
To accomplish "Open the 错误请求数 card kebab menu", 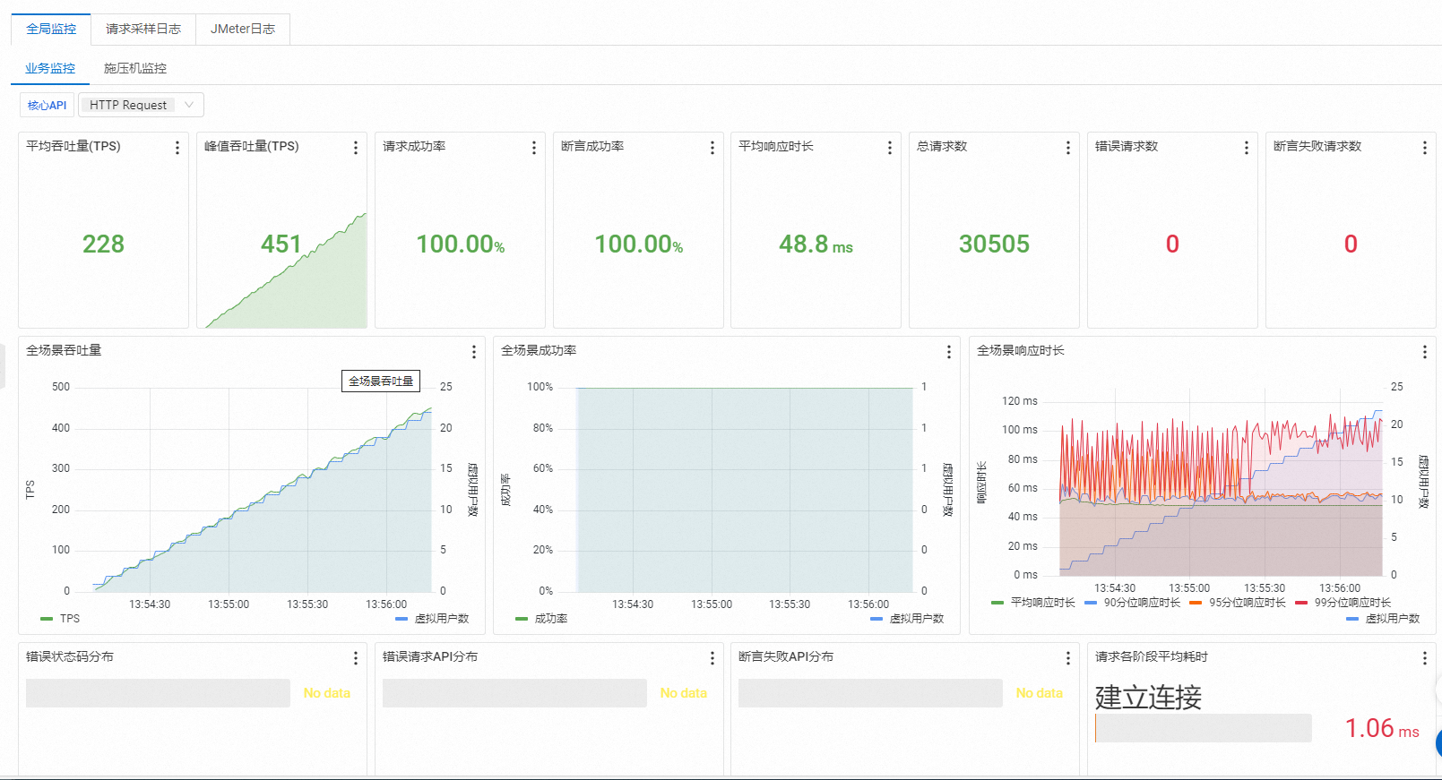I will pyautogui.click(x=1247, y=148).
